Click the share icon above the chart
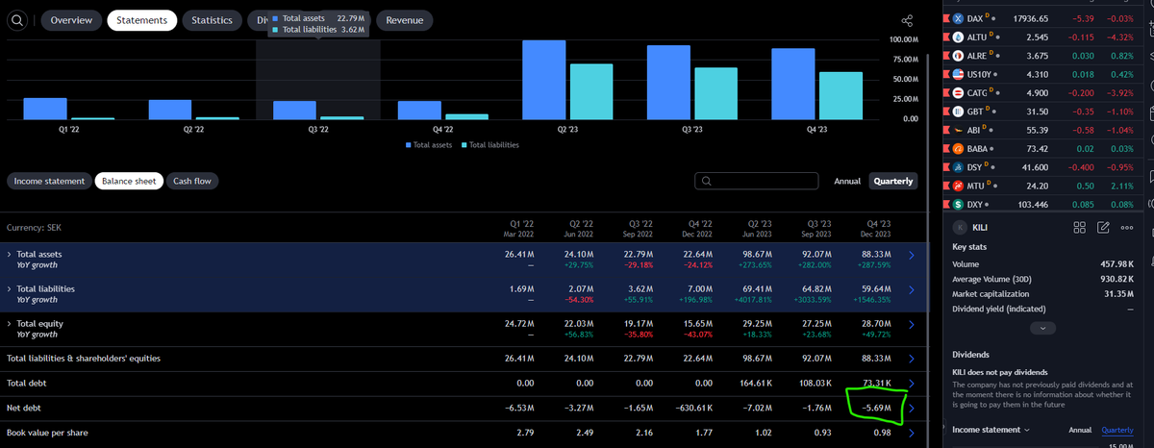 [907, 20]
